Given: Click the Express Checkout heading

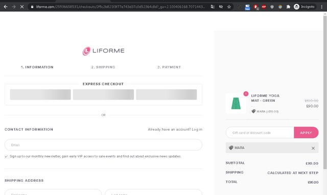Looking at the screenshot, I should (103, 84).
